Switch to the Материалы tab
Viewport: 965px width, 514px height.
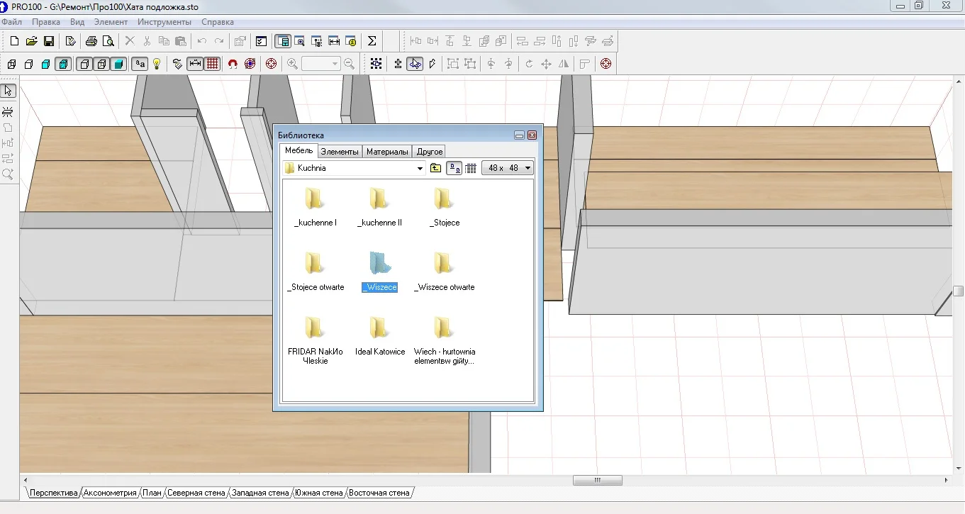[x=387, y=152]
